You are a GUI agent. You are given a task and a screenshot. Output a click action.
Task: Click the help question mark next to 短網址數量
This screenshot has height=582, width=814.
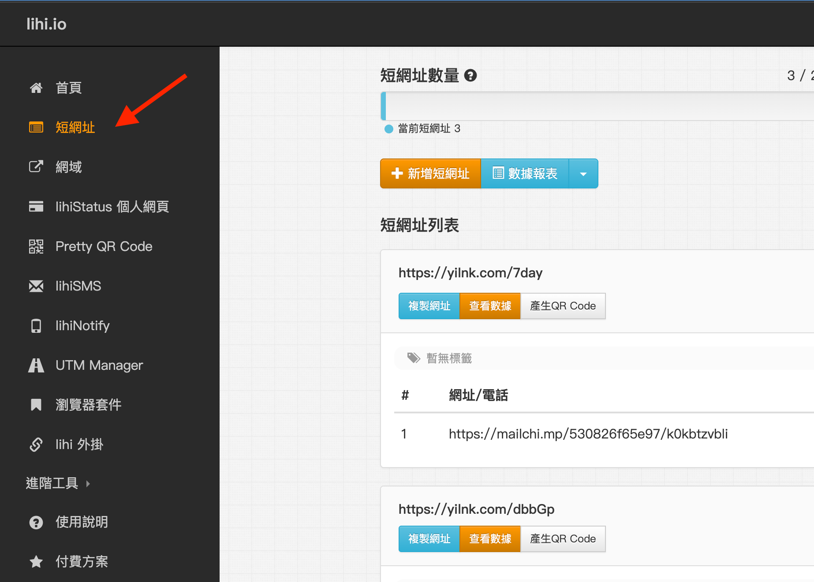tap(470, 76)
